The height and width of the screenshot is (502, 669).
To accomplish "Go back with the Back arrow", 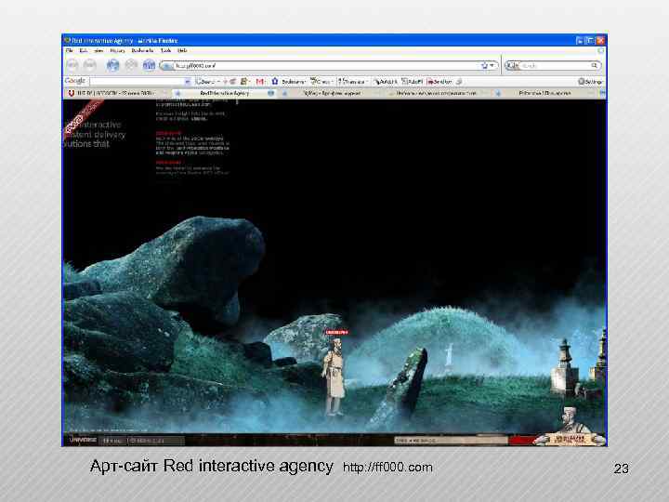I will (72, 65).
